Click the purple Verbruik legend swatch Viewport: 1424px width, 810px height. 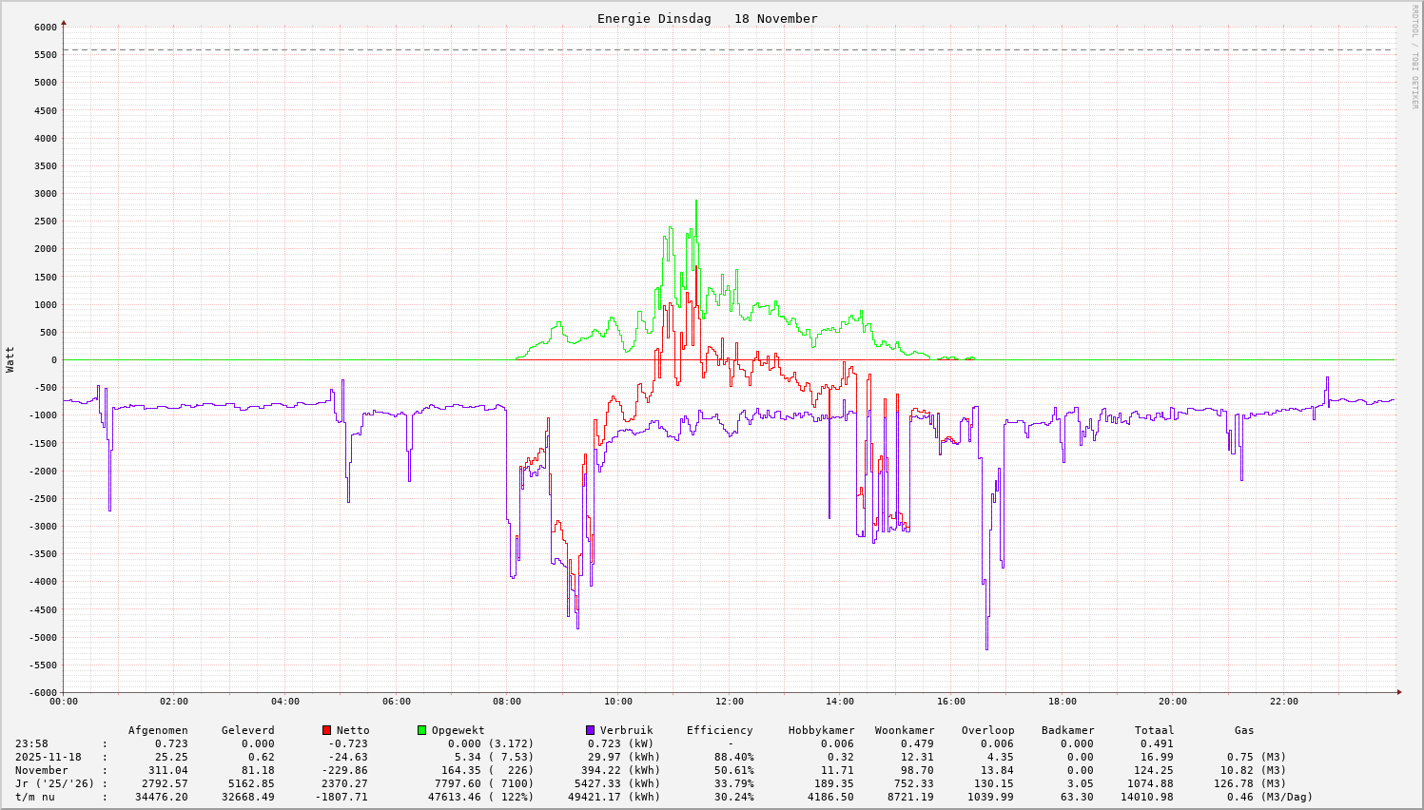590,730
